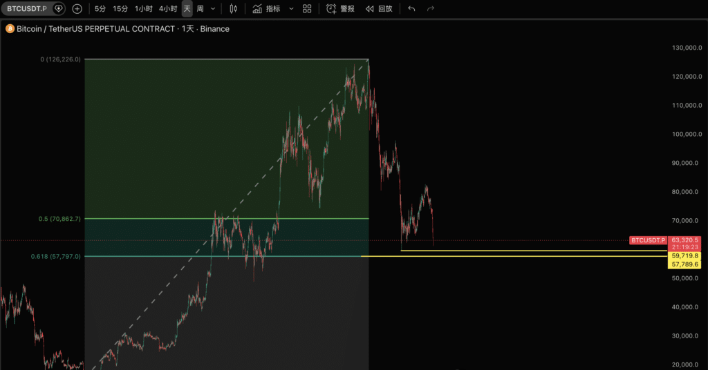Switch to the 15分 timeframe
708x370 pixels.
tap(120, 8)
